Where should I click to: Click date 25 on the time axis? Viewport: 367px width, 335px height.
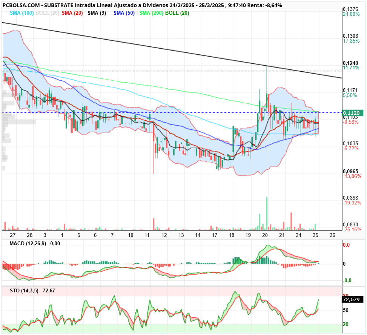click(x=315, y=235)
